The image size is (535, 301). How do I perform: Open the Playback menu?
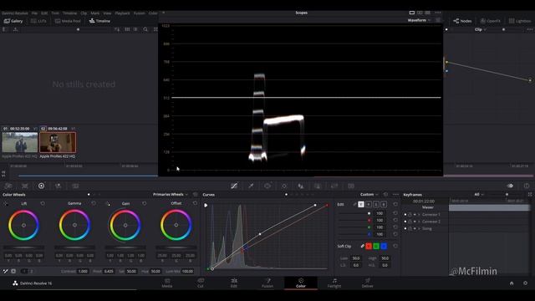pos(122,13)
